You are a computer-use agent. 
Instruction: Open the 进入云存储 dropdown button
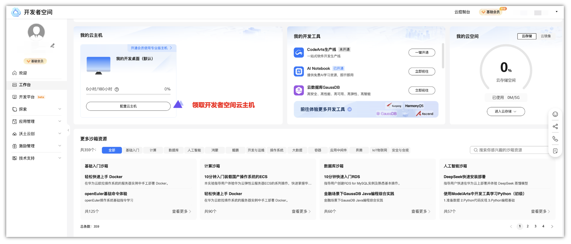click(506, 111)
